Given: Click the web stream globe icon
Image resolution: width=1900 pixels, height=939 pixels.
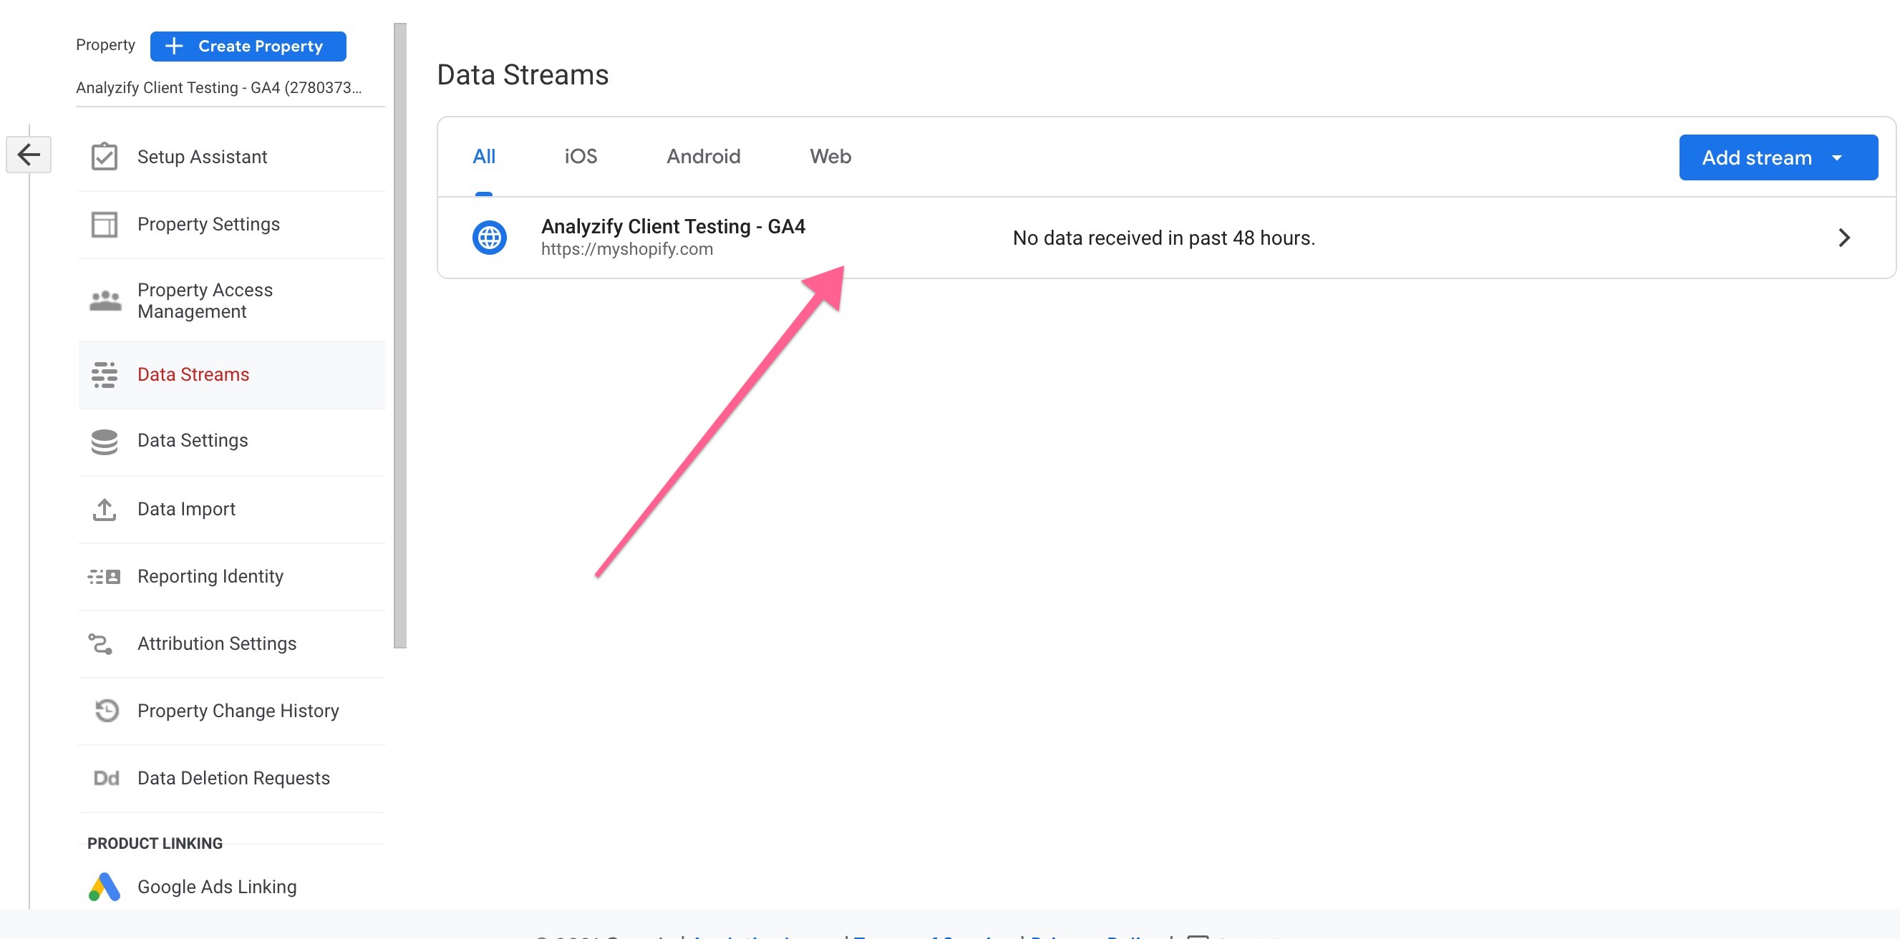Looking at the screenshot, I should pyautogui.click(x=489, y=238).
